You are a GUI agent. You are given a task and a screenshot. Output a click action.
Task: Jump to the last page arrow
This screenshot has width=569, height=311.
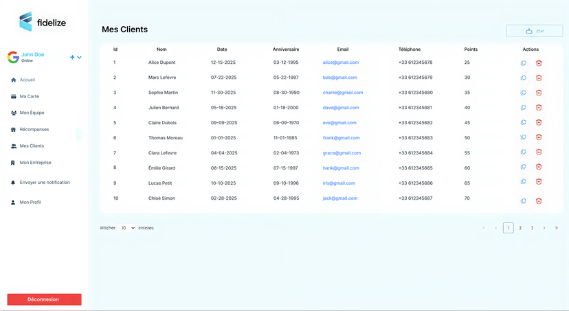coord(557,228)
